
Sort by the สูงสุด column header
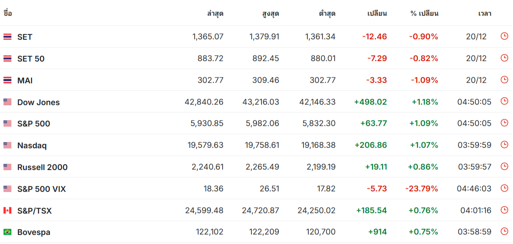(x=271, y=14)
